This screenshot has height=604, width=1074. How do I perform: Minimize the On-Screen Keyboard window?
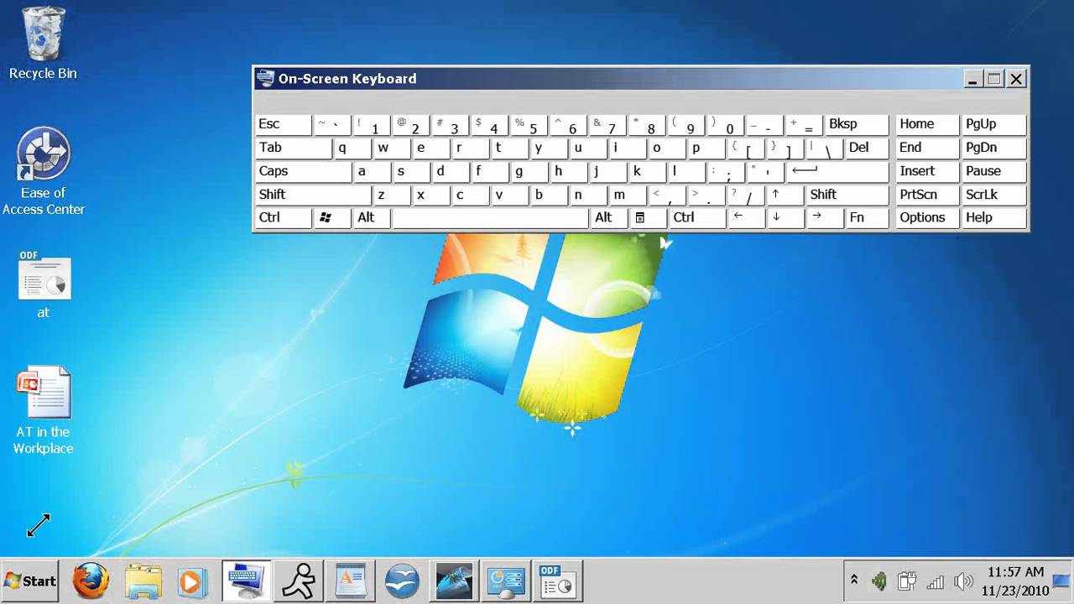972,79
